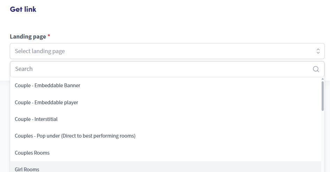Screen dimensions: 330x172
Task: Click the 'Search' placeholder text
Action: [x=24, y=69]
